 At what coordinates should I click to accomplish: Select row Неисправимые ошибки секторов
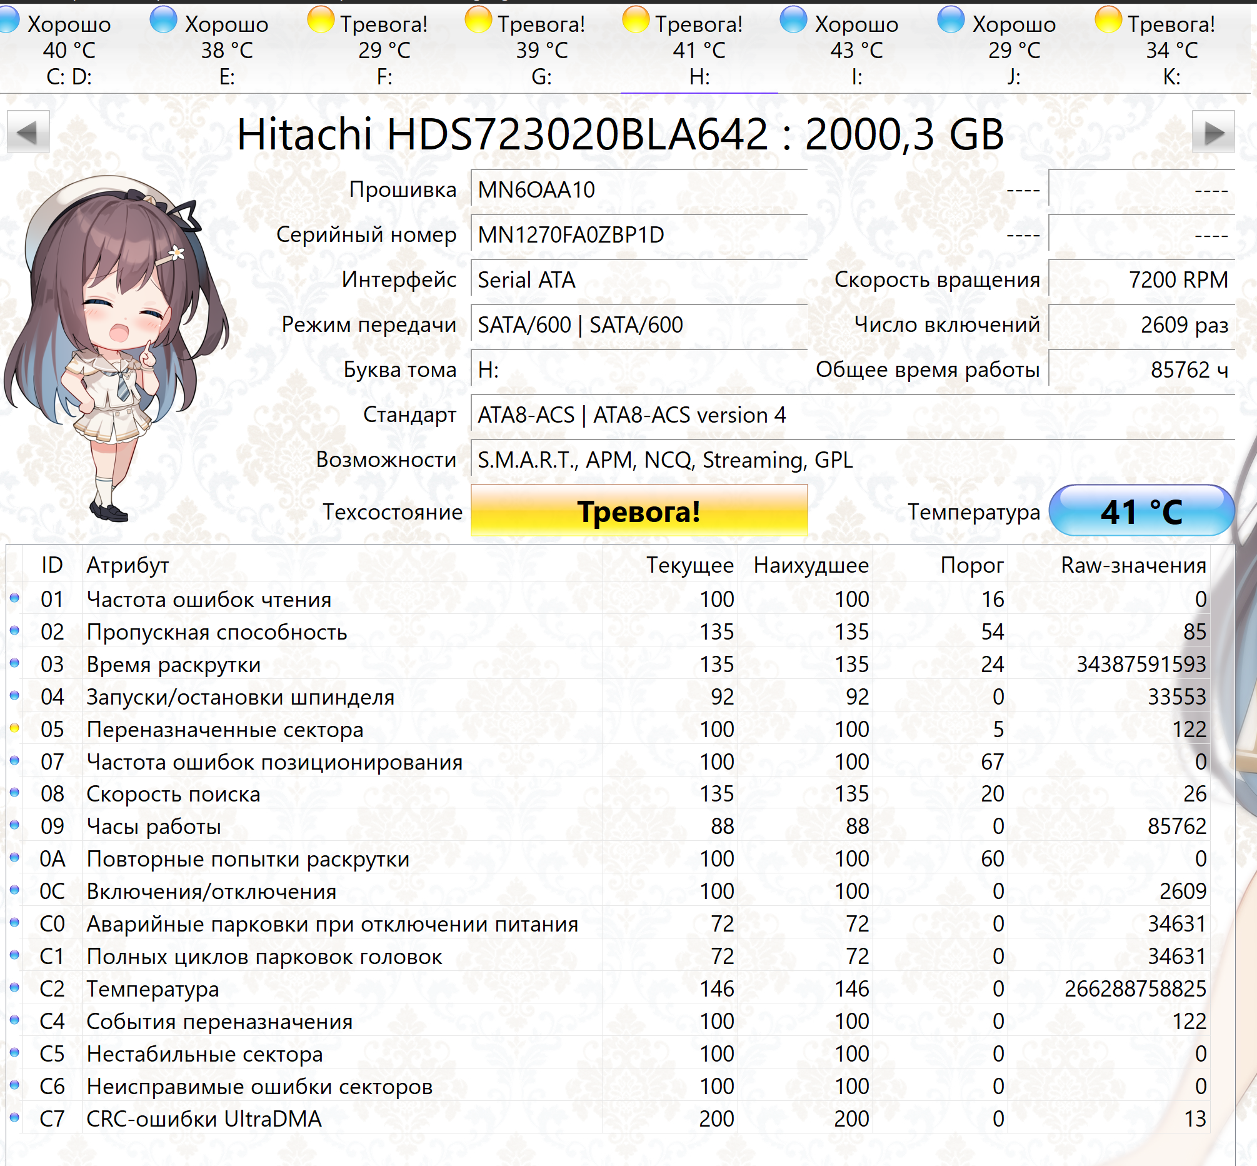609,1085
